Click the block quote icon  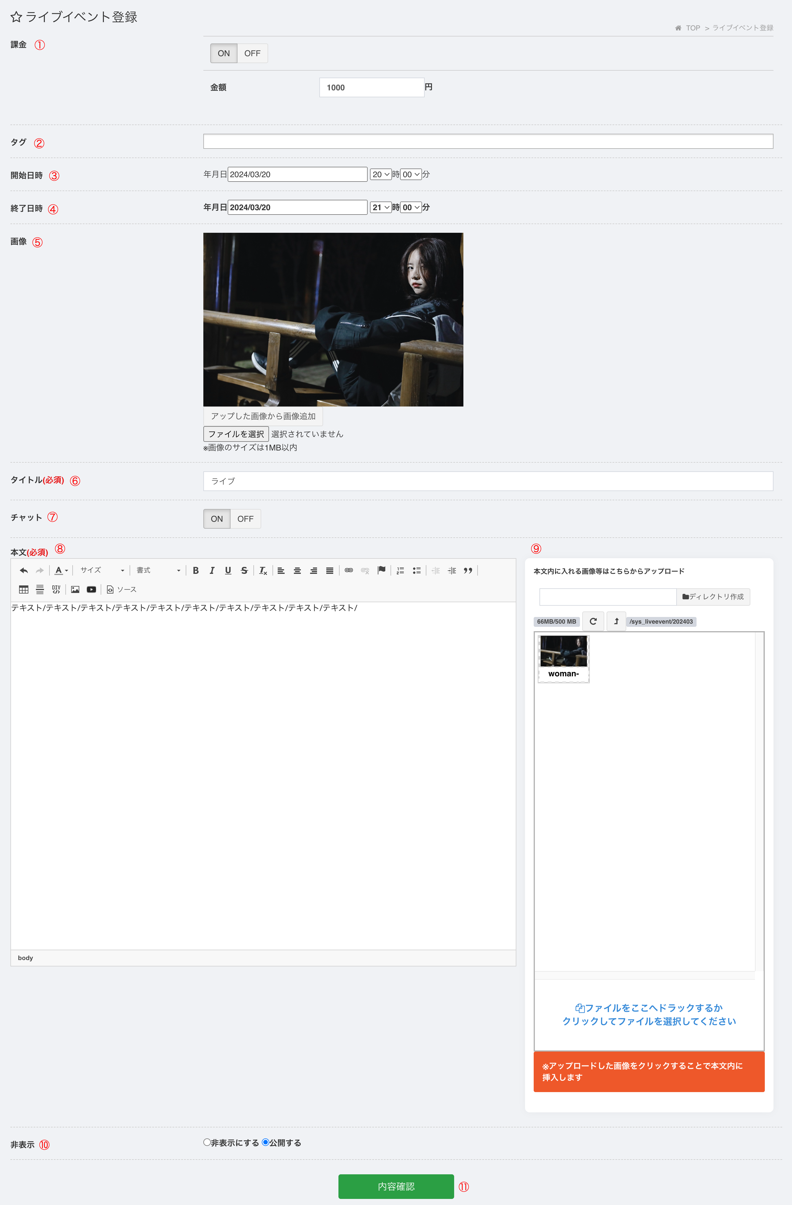pyautogui.click(x=468, y=571)
